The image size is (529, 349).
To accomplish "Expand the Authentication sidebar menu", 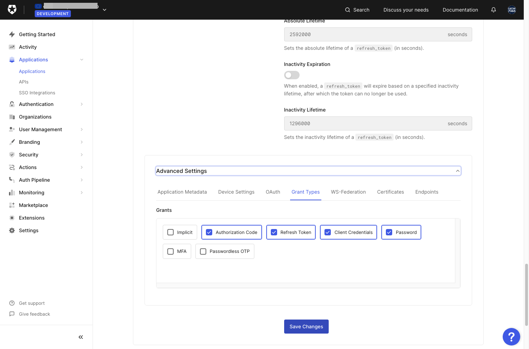I will pyautogui.click(x=82, y=104).
